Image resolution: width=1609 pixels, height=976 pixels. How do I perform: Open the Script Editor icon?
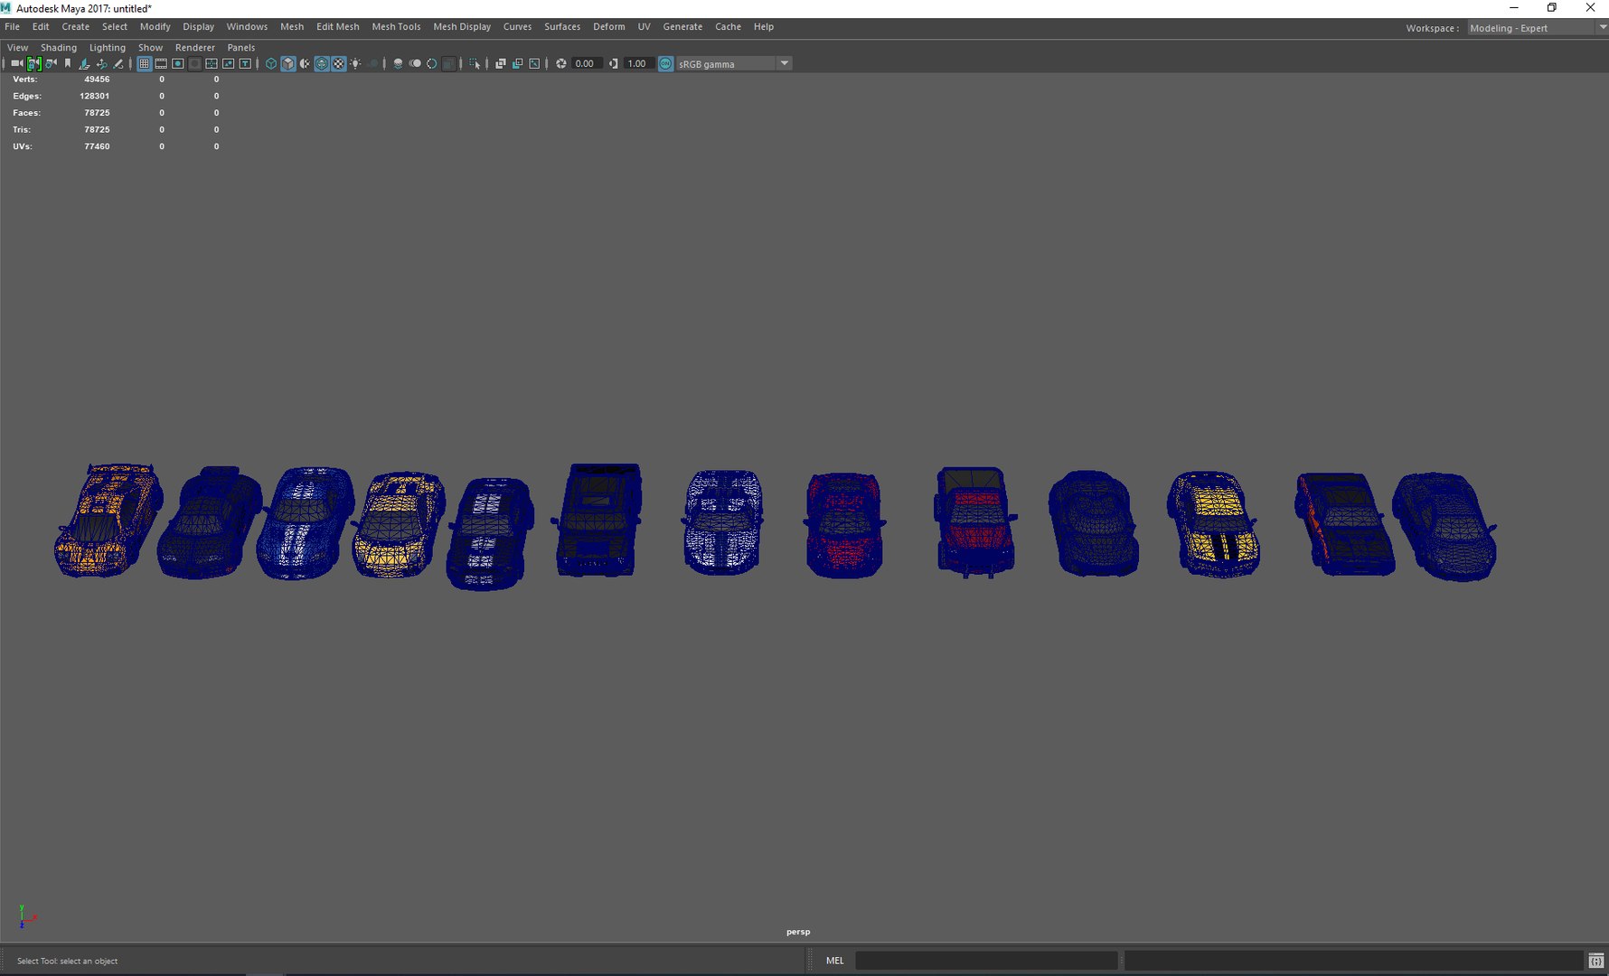(x=1596, y=961)
